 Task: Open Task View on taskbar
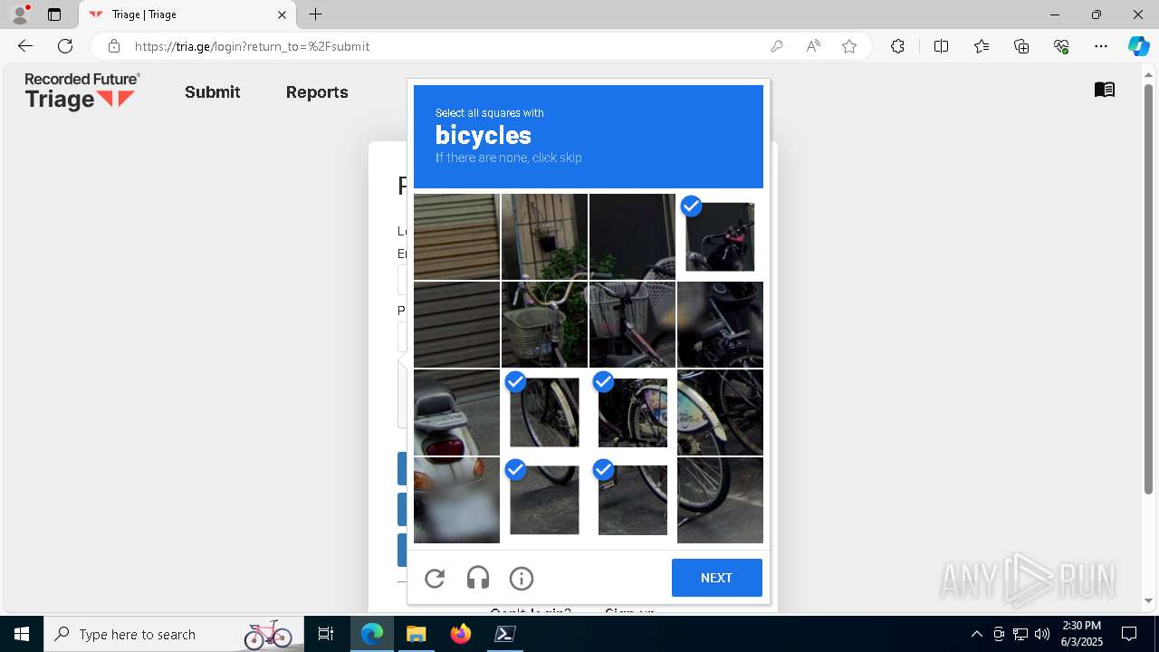pyautogui.click(x=326, y=634)
